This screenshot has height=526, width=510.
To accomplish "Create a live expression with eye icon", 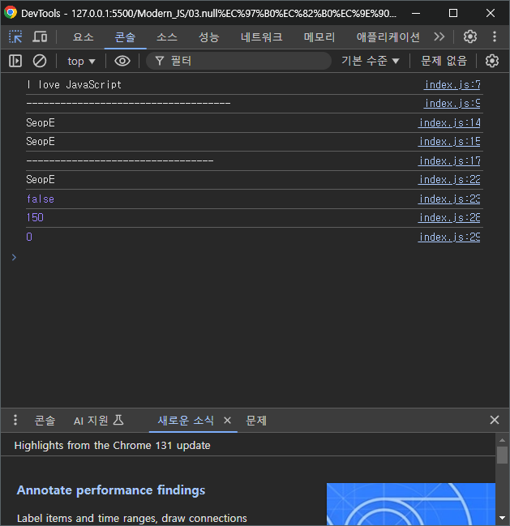I will click(x=122, y=61).
